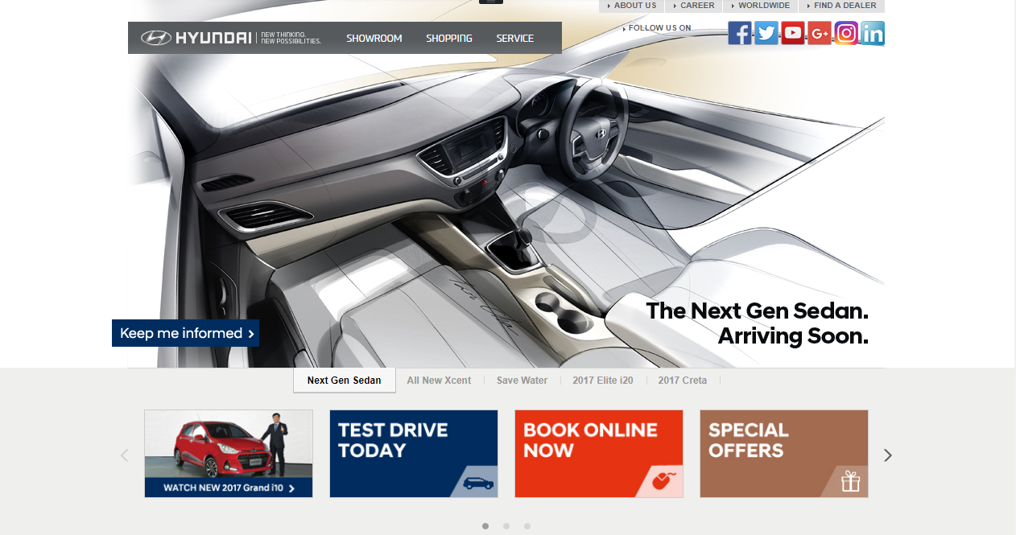Visit Hyundai's Instagram icon
The width and height of the screenshot is (1016, 535).
click(846, 33)
